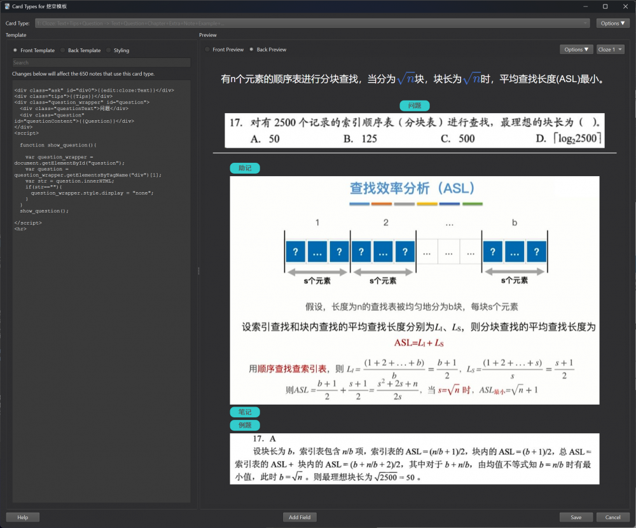Click the 查找效率分析 (ASL) diagram image
The height and width of the screenshot is (528, 636).
click(415, 290)
